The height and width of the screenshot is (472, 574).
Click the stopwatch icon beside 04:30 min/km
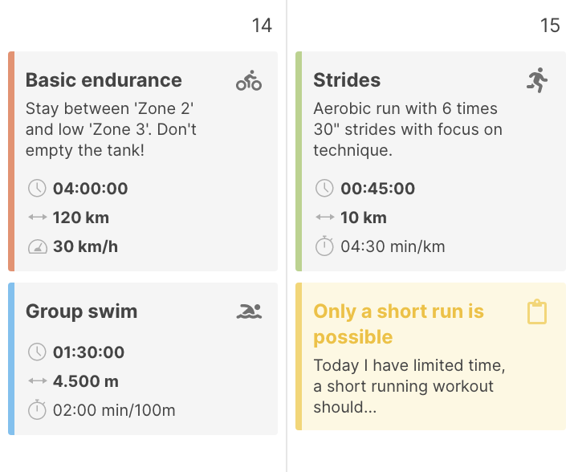(324, 246)
